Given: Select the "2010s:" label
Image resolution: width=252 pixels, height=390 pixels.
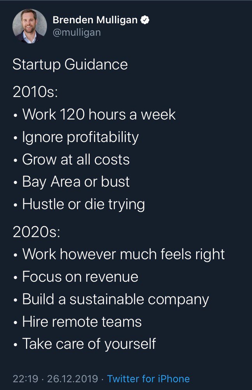Looking at the screenshot, I should click(35, 92).
